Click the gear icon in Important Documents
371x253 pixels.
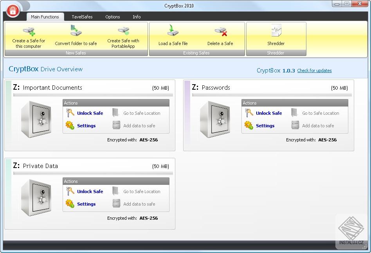pos(70,125)
